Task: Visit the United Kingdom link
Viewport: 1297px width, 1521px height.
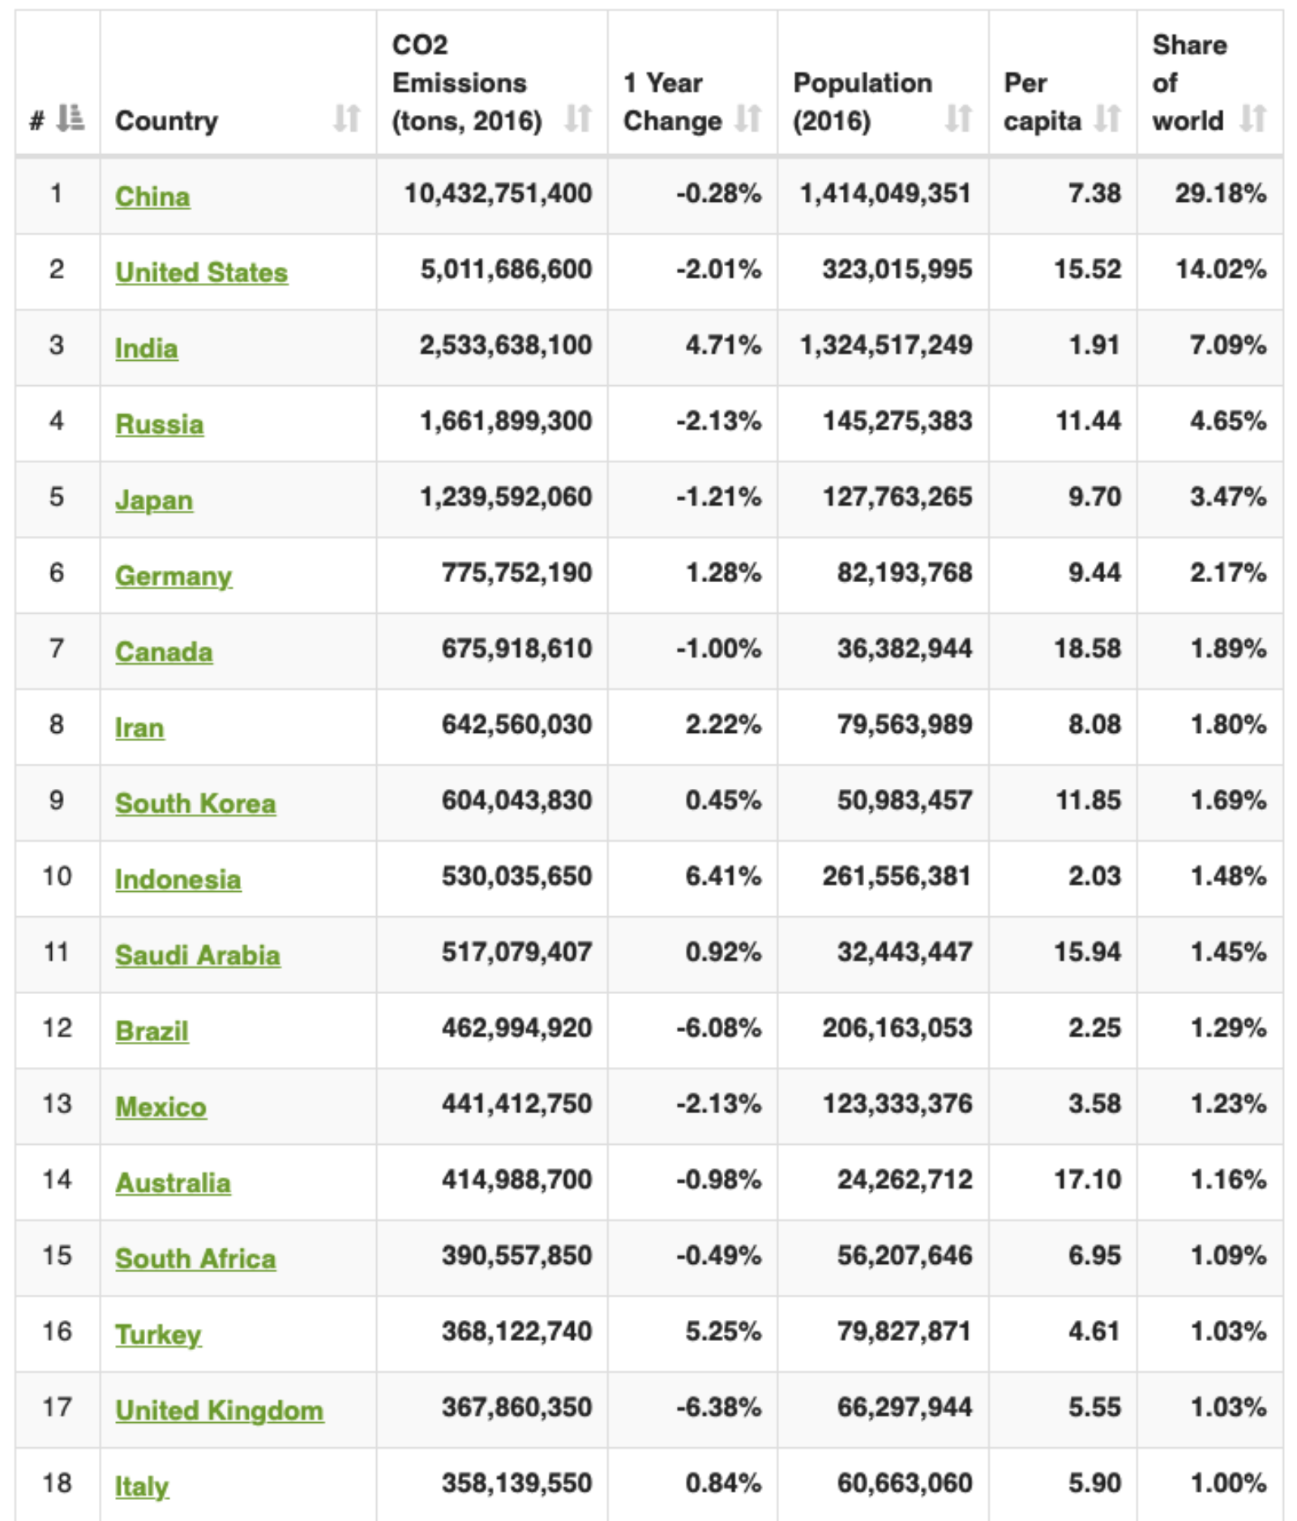Action: tap(219, 1411)
